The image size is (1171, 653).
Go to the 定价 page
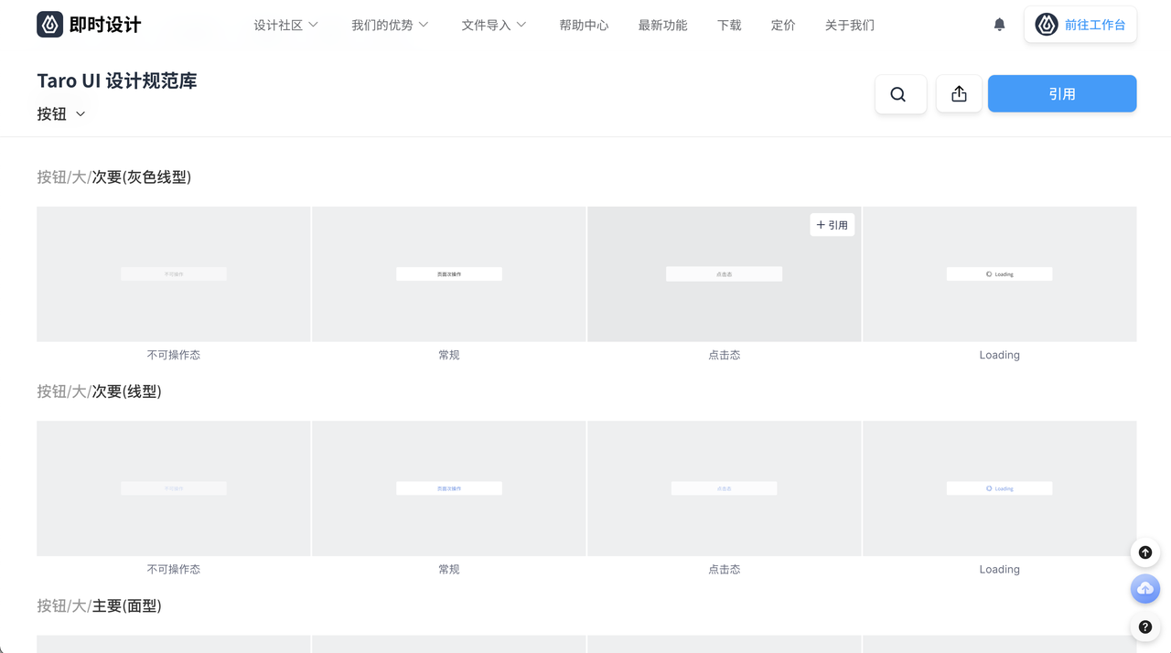click(x=783, y=25)
